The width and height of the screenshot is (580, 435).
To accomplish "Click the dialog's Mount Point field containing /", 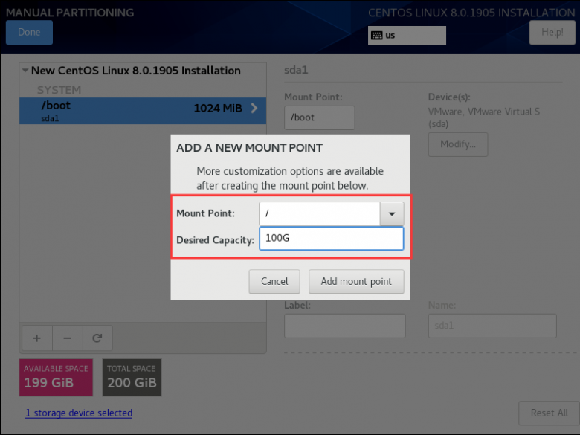I will tap(320, 214).
